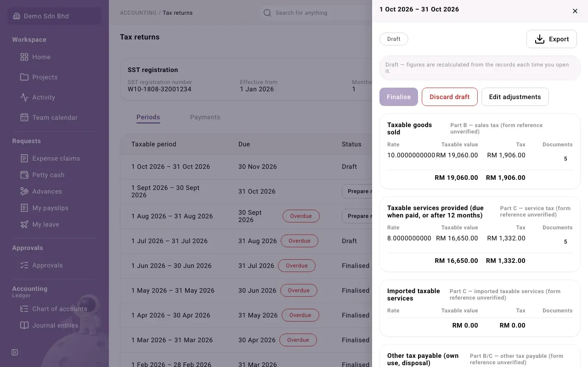Click the Team calendar icon
The image size is (588, 367).
(x=24, y=117)
